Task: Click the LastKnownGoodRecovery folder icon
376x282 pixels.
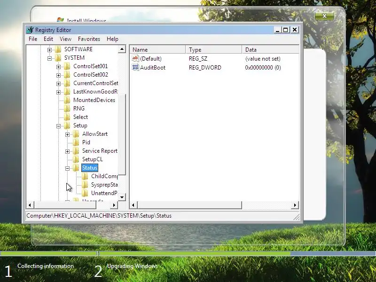Action: 67,92
